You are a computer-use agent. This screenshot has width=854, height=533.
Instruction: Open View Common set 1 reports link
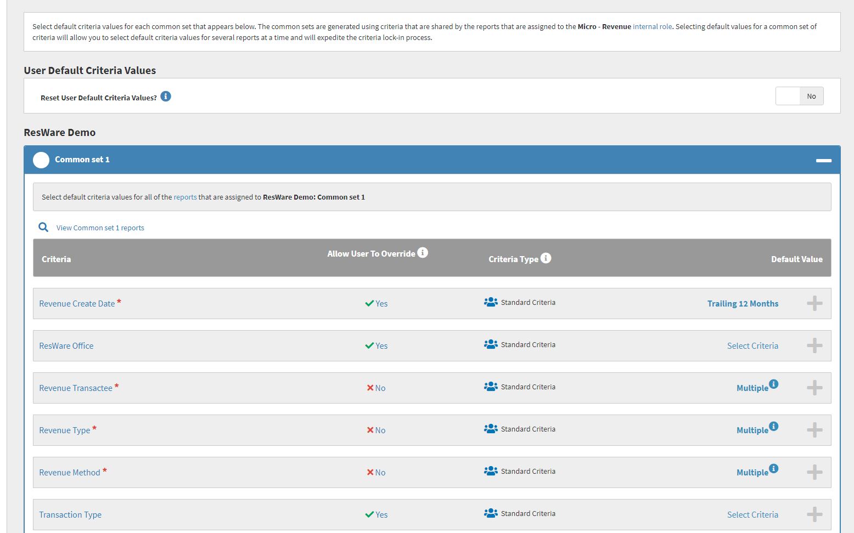100,228
